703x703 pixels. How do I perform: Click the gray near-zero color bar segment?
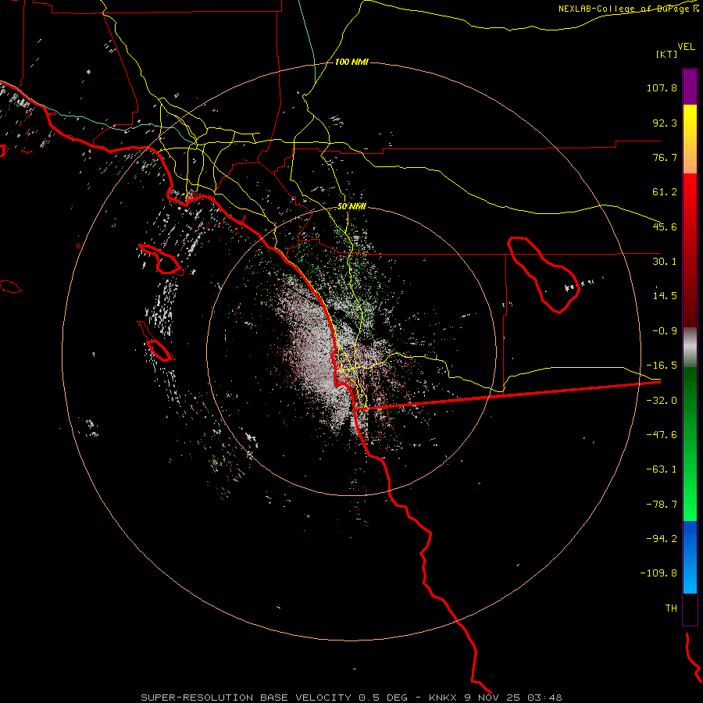(690, 348)
